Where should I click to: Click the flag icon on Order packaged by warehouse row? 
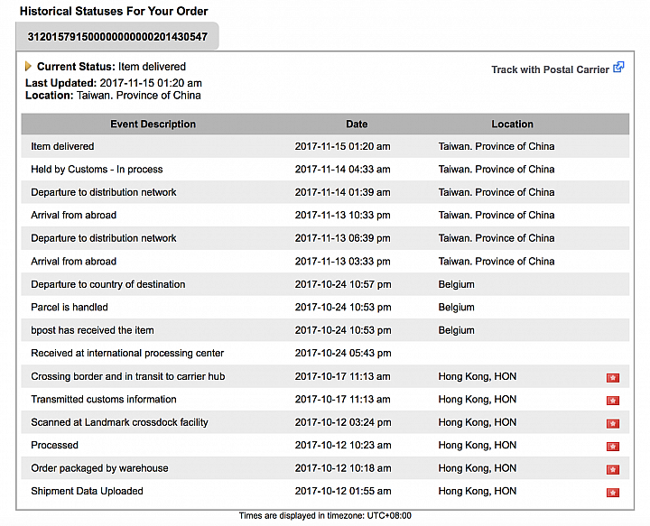point(613,469)
